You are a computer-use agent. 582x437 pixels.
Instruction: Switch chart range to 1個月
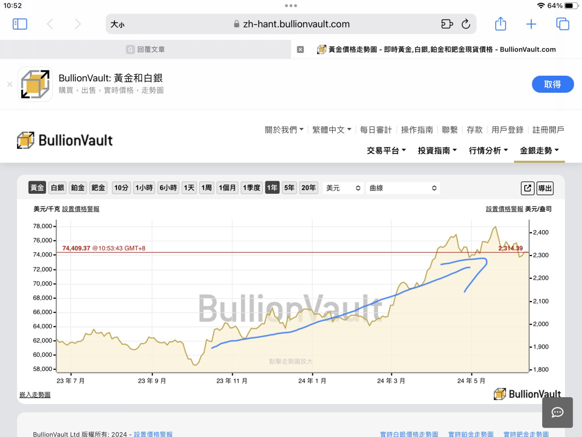[x=227, y=188]
